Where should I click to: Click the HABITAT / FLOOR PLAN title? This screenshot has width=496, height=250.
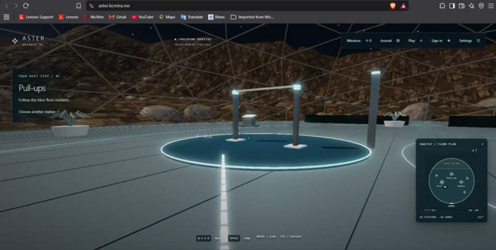tap(438, 144)
